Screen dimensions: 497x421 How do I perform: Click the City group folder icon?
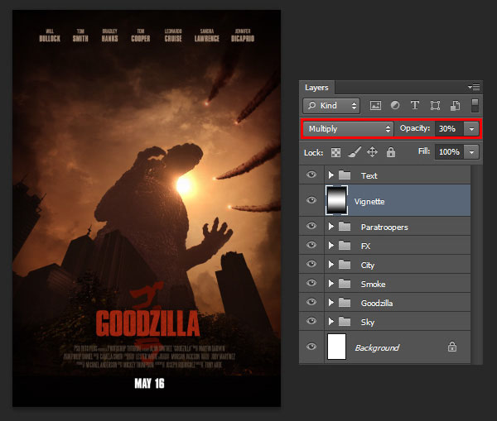(345, 265)
